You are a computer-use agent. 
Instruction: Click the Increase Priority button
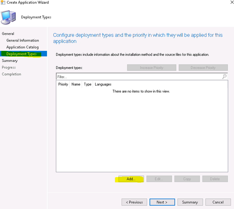pyautogui.click(x=152, y=67)
